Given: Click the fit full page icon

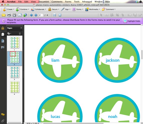Looking at the screenshot, I should tap(60, 15).
